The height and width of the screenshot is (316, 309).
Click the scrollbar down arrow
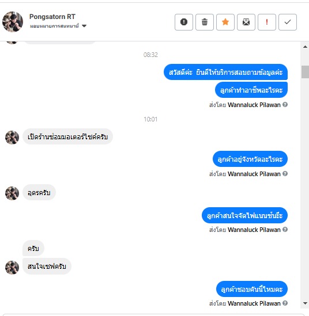coord(305,303)
